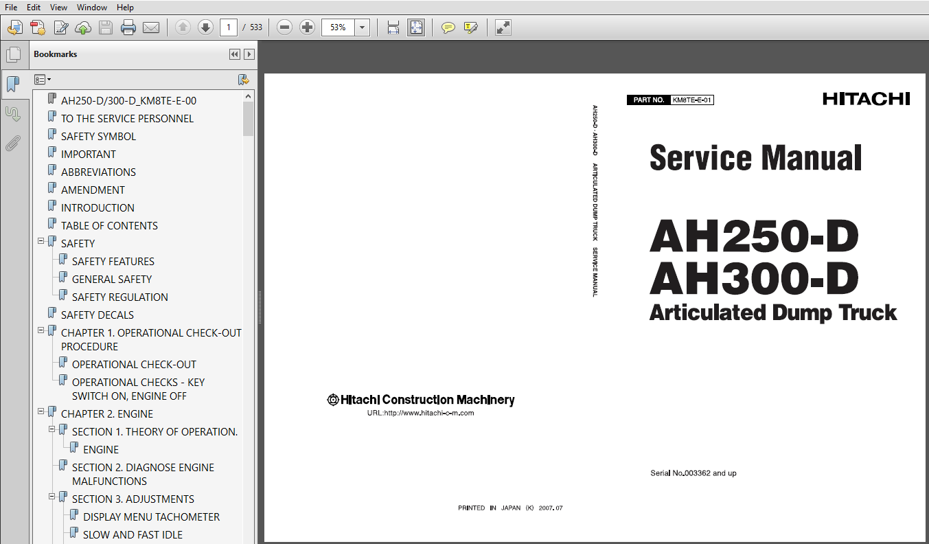This screenshot has width=929, height=544.
Task: Select DISPLAY MENU TACHOMETER bookmark
Action: [152, 517]
